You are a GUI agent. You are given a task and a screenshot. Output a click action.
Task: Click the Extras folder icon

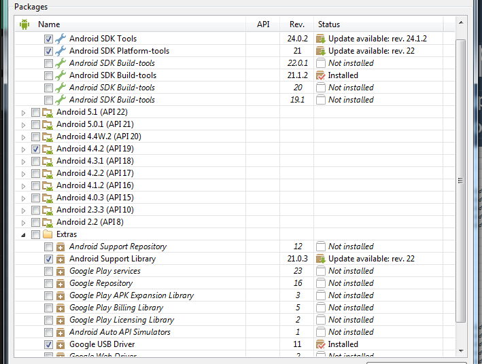pyautogui.click(x=48, y=234)
